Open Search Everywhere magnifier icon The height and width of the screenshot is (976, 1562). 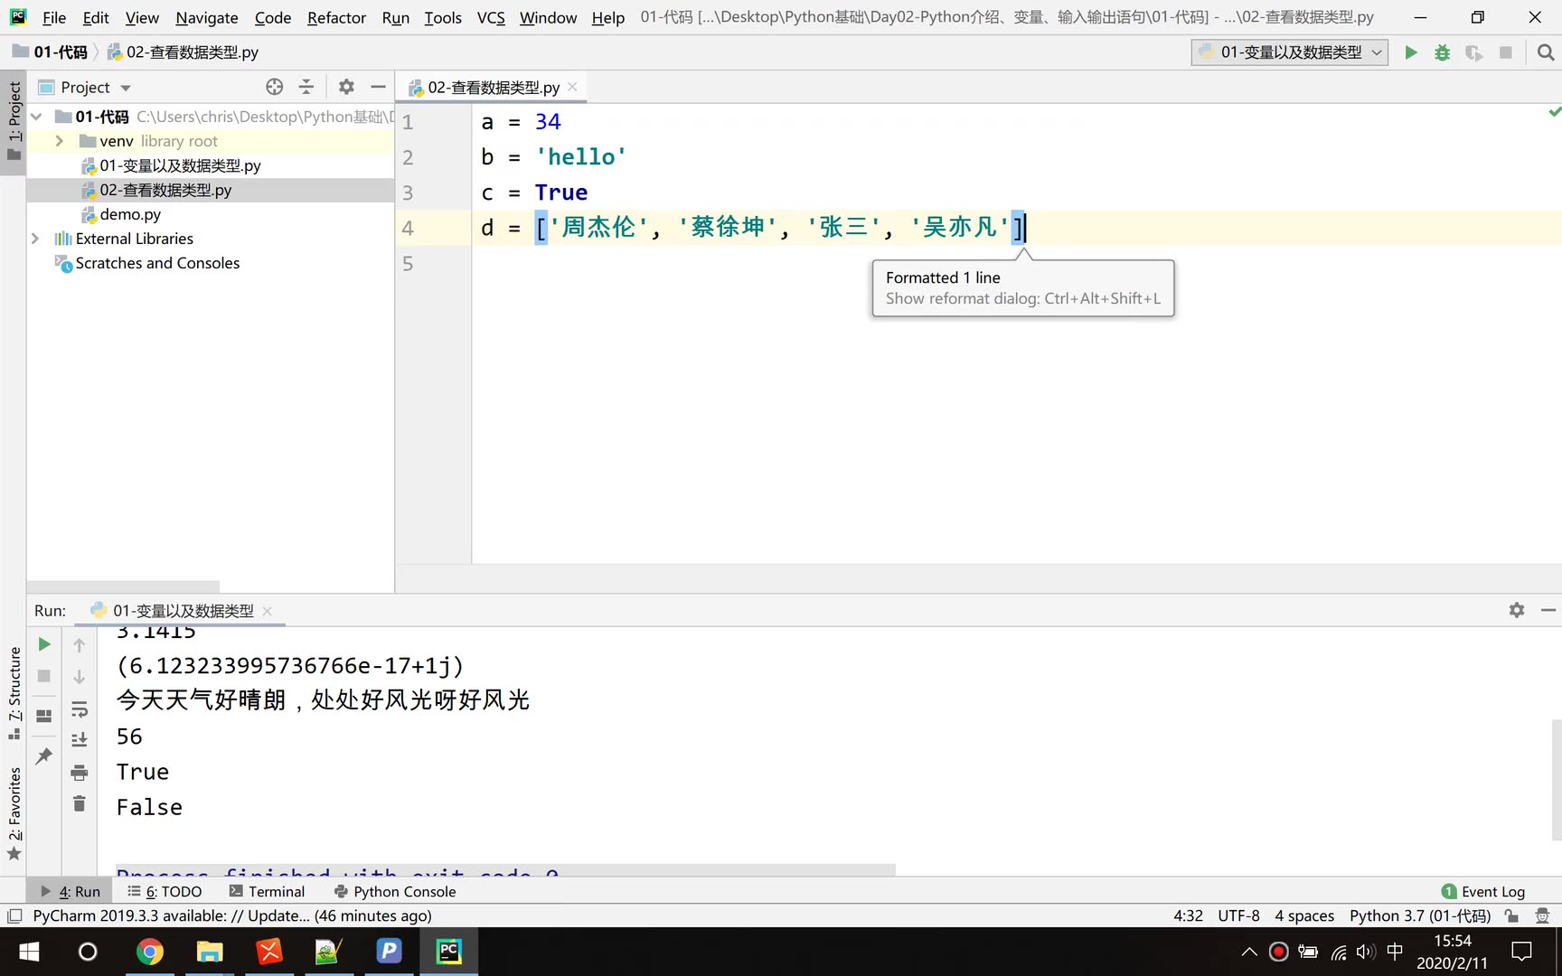coord(1546,52)
